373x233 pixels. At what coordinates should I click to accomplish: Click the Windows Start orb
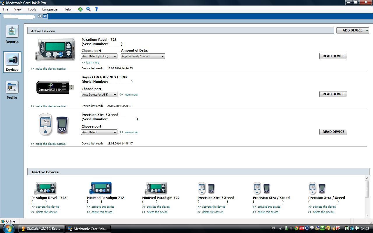click(x=9, y=228)
